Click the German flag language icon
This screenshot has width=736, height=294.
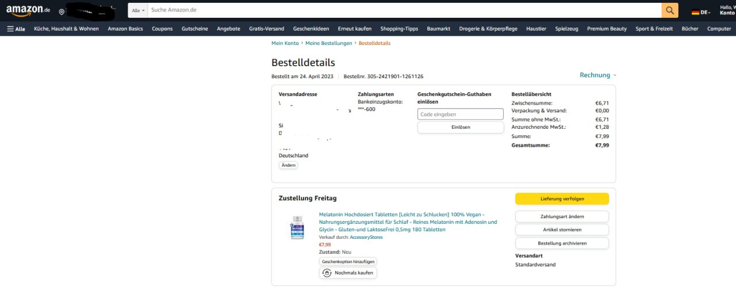tap(695, 12)
